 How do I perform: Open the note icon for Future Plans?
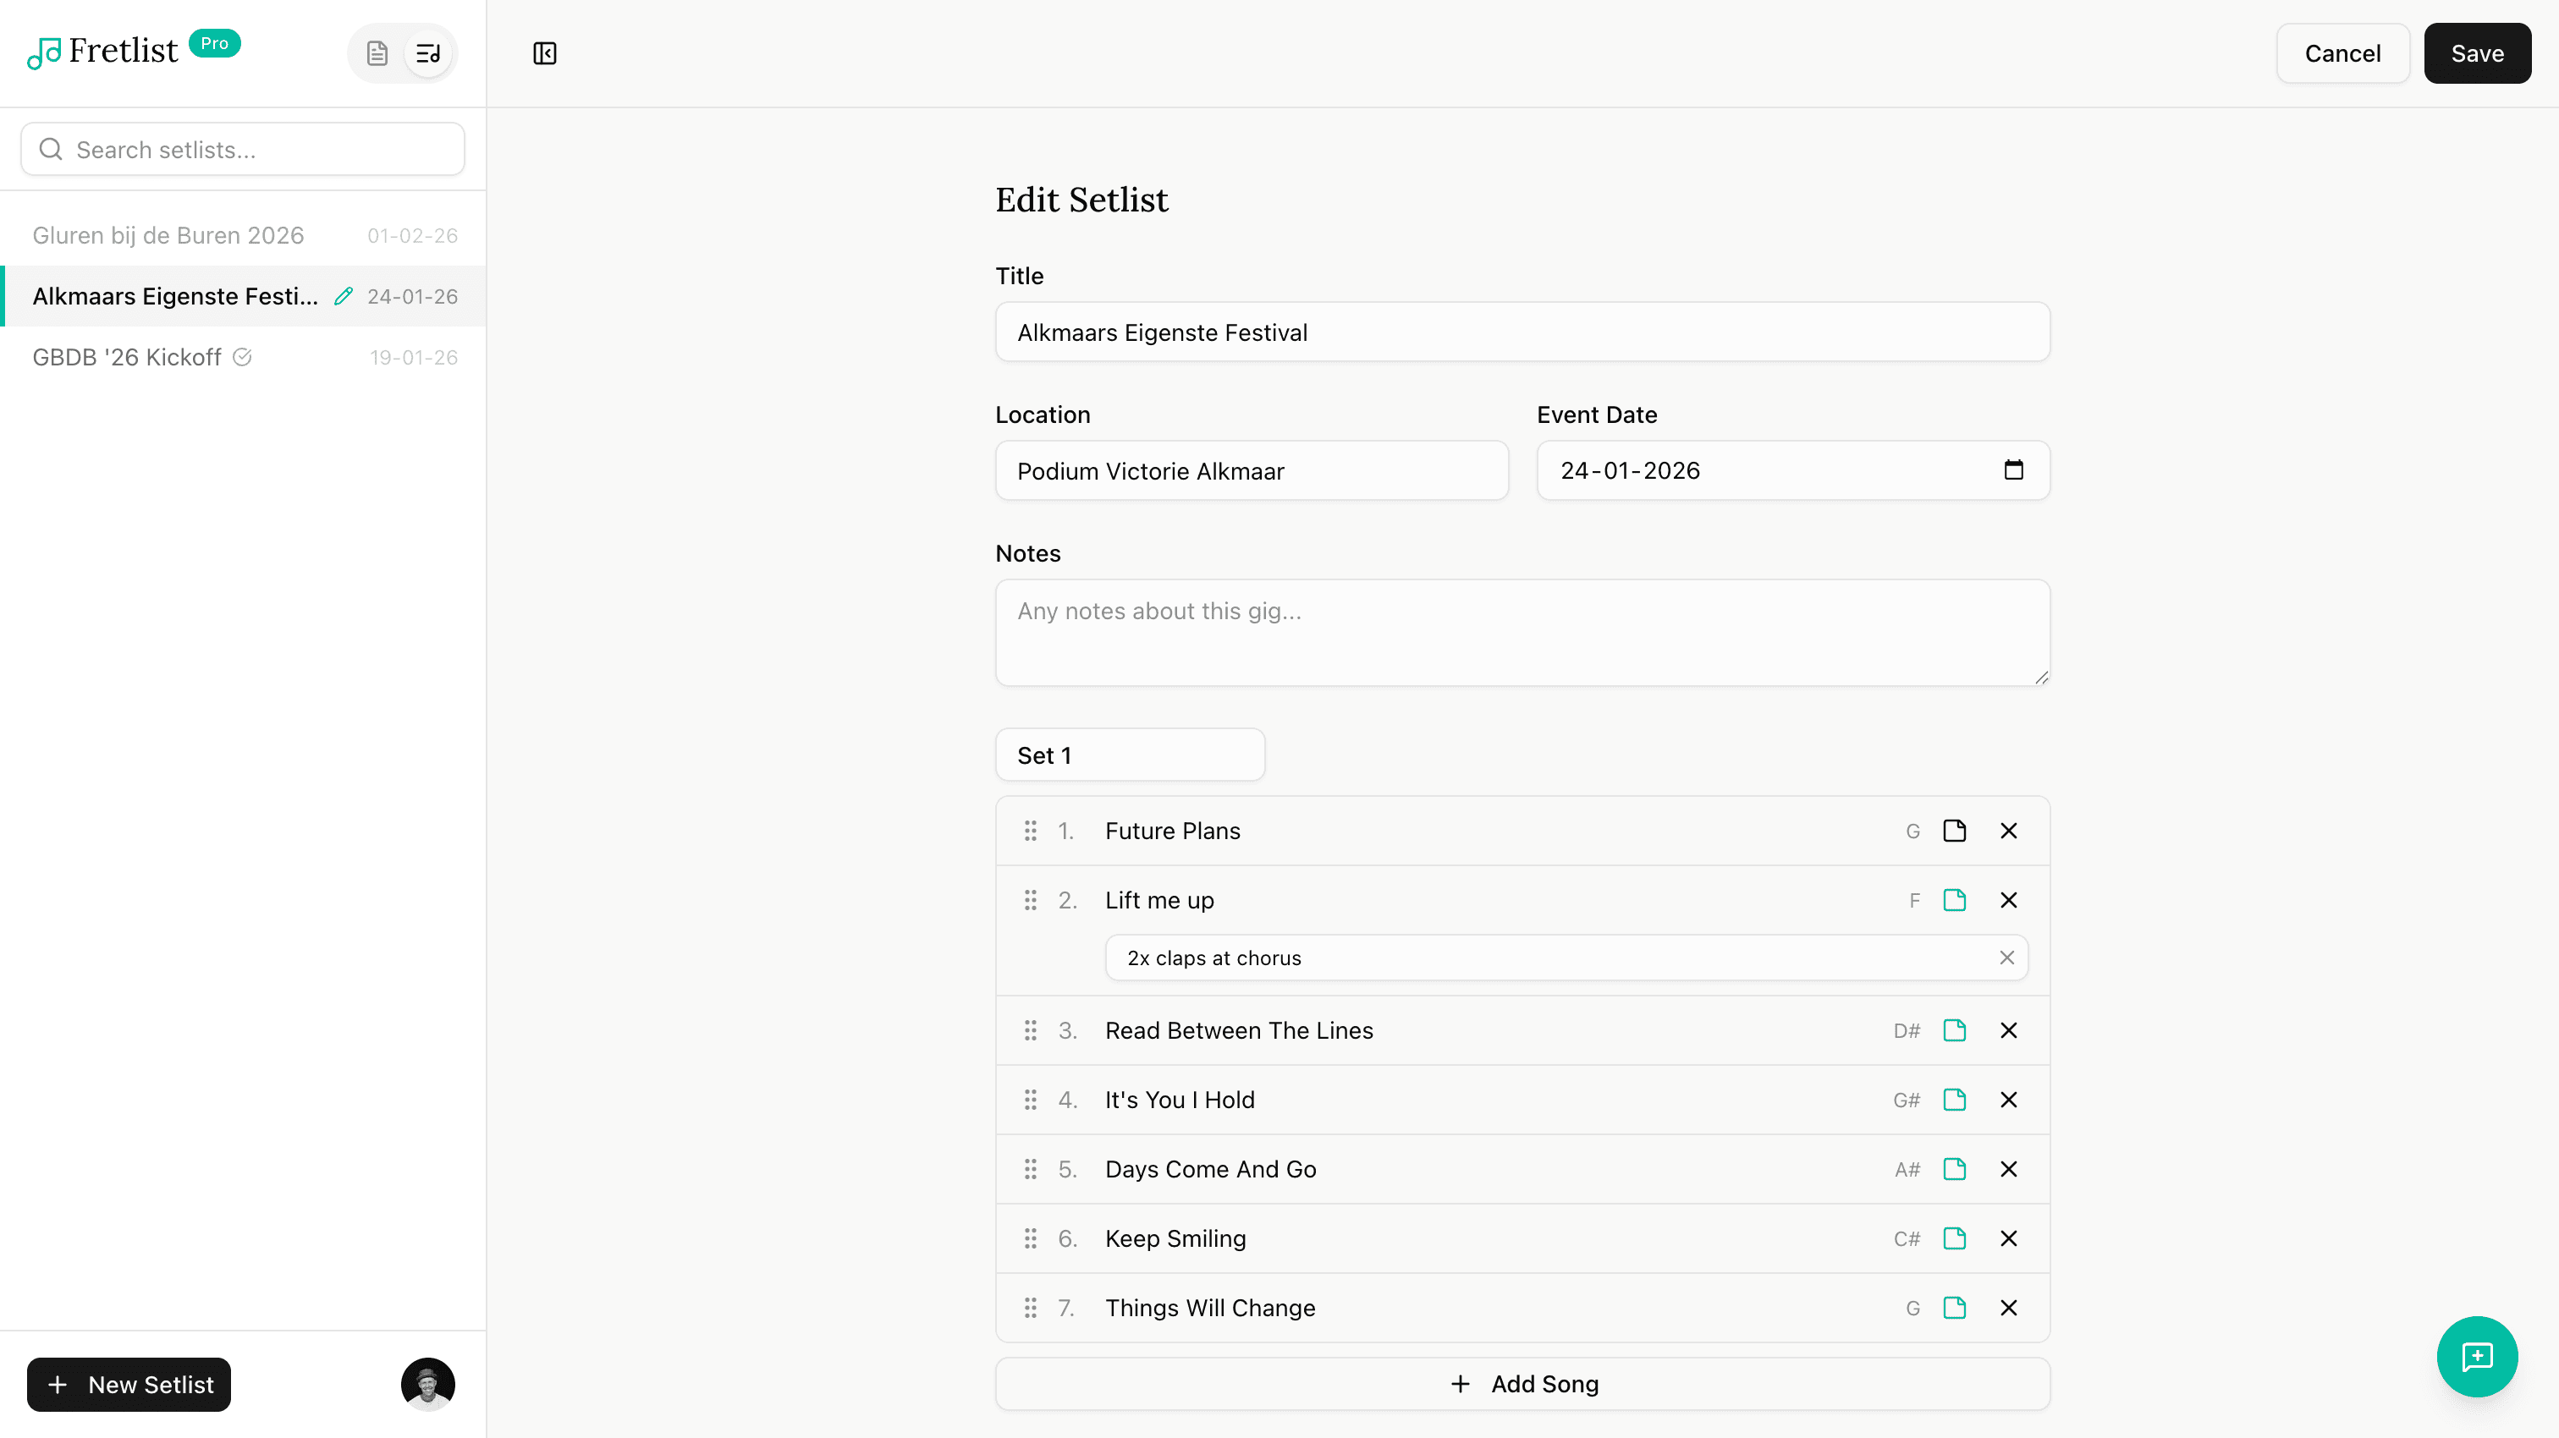(x=1954, y=830)
